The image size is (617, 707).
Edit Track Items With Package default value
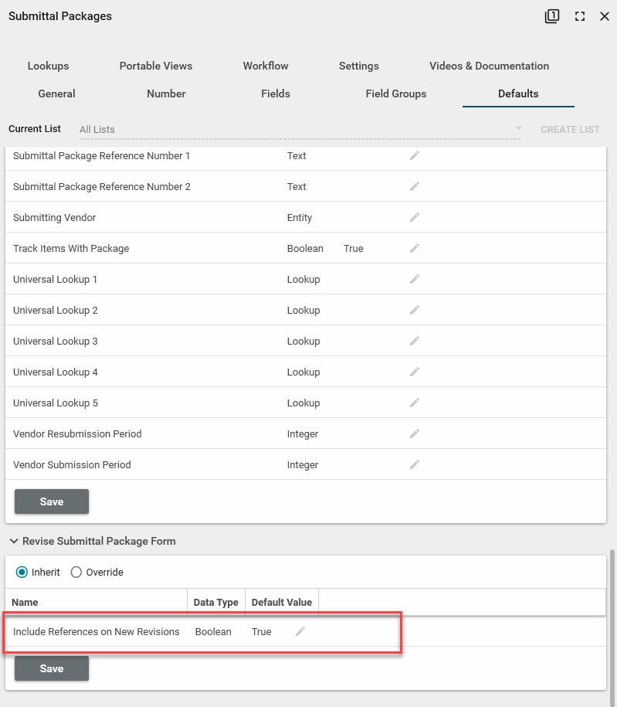point(415,248)
